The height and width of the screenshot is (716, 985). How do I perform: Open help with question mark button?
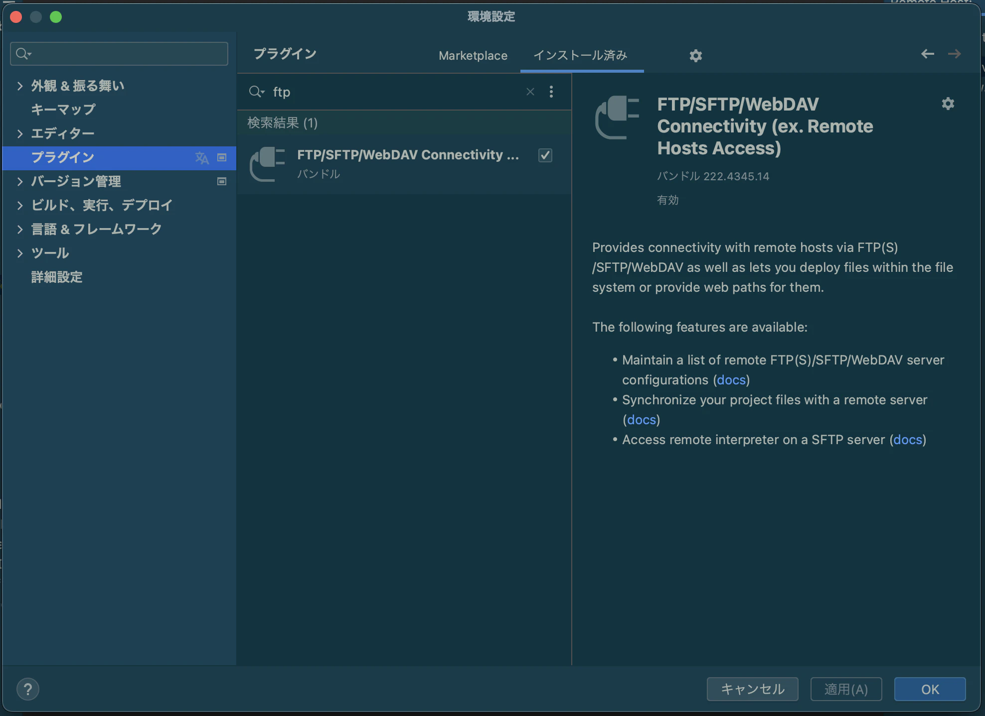coord(28,689)
